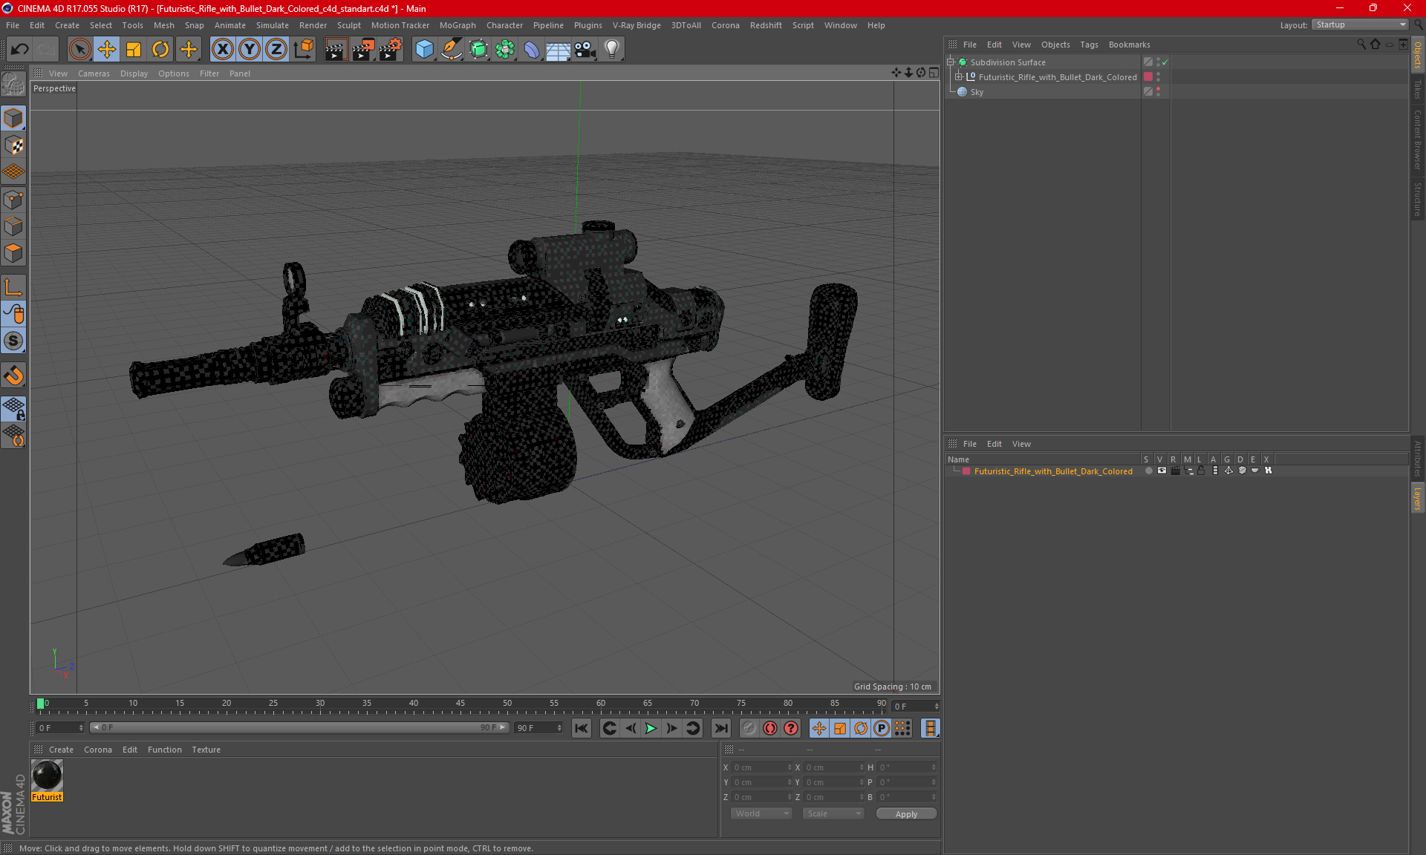Screen dimensions: 1426x855
Task: Open the Objects tab on right edge
Action: [x=1418, y=56]
